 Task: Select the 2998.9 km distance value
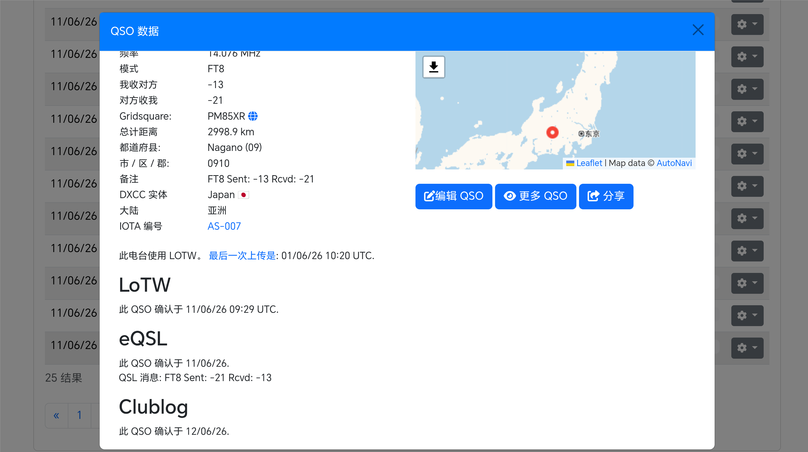click(x=231, y=132)
